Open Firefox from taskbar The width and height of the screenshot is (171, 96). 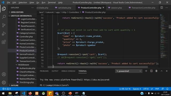[x=30, y=93]
